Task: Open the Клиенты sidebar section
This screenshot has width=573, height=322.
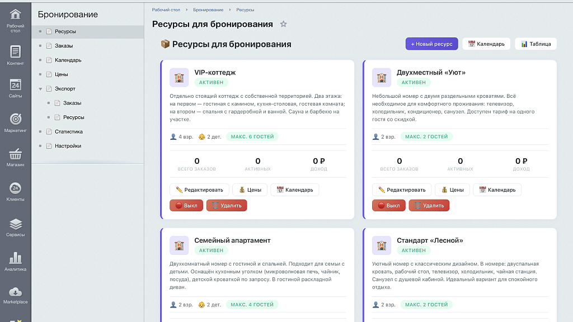Action: 15,192
